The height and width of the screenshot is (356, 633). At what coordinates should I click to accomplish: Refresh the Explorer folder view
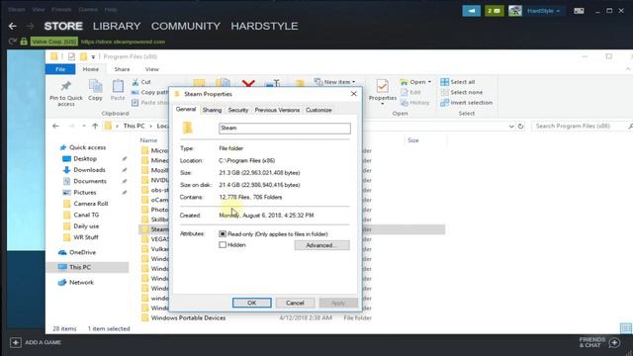pos(521,127)
